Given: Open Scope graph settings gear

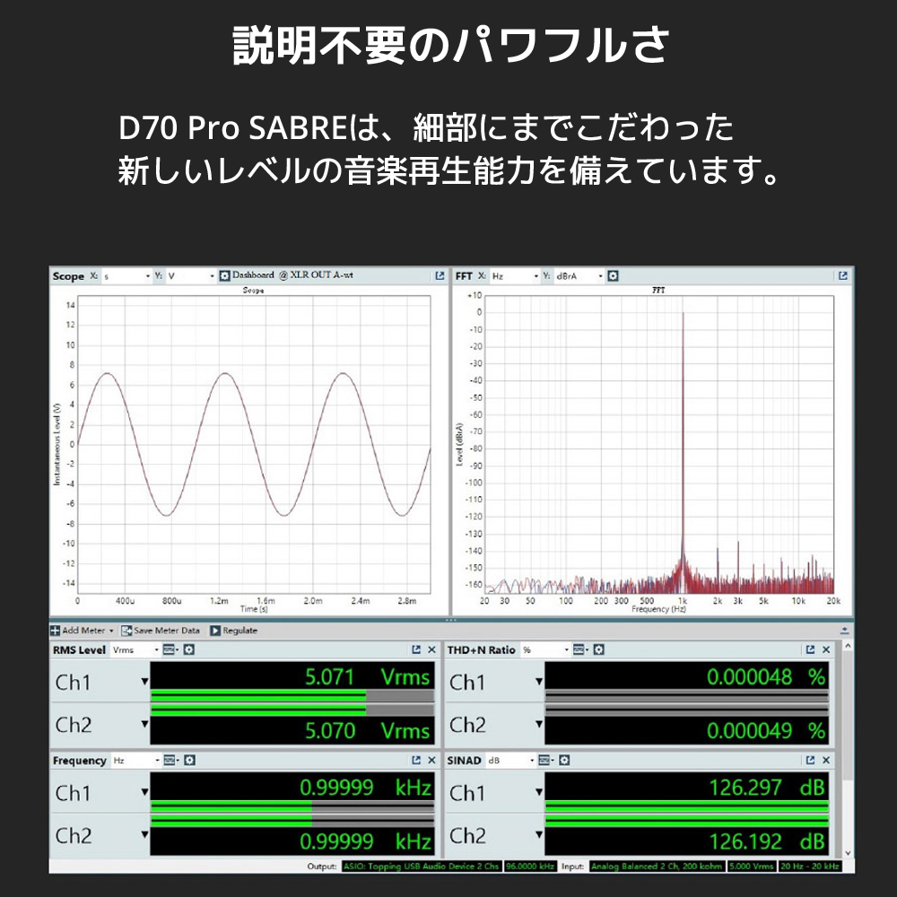Looking at the screenshot, I should pos(224,275).
